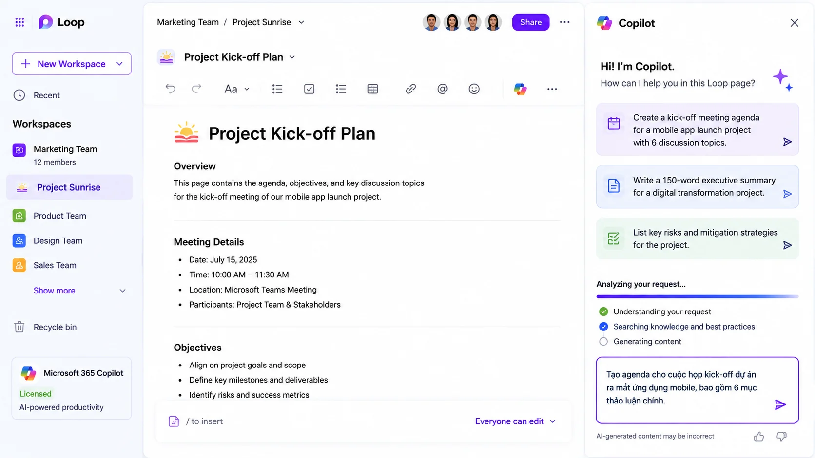Insert a checklist using checkbox toolbar icon

tap(309, 89)
